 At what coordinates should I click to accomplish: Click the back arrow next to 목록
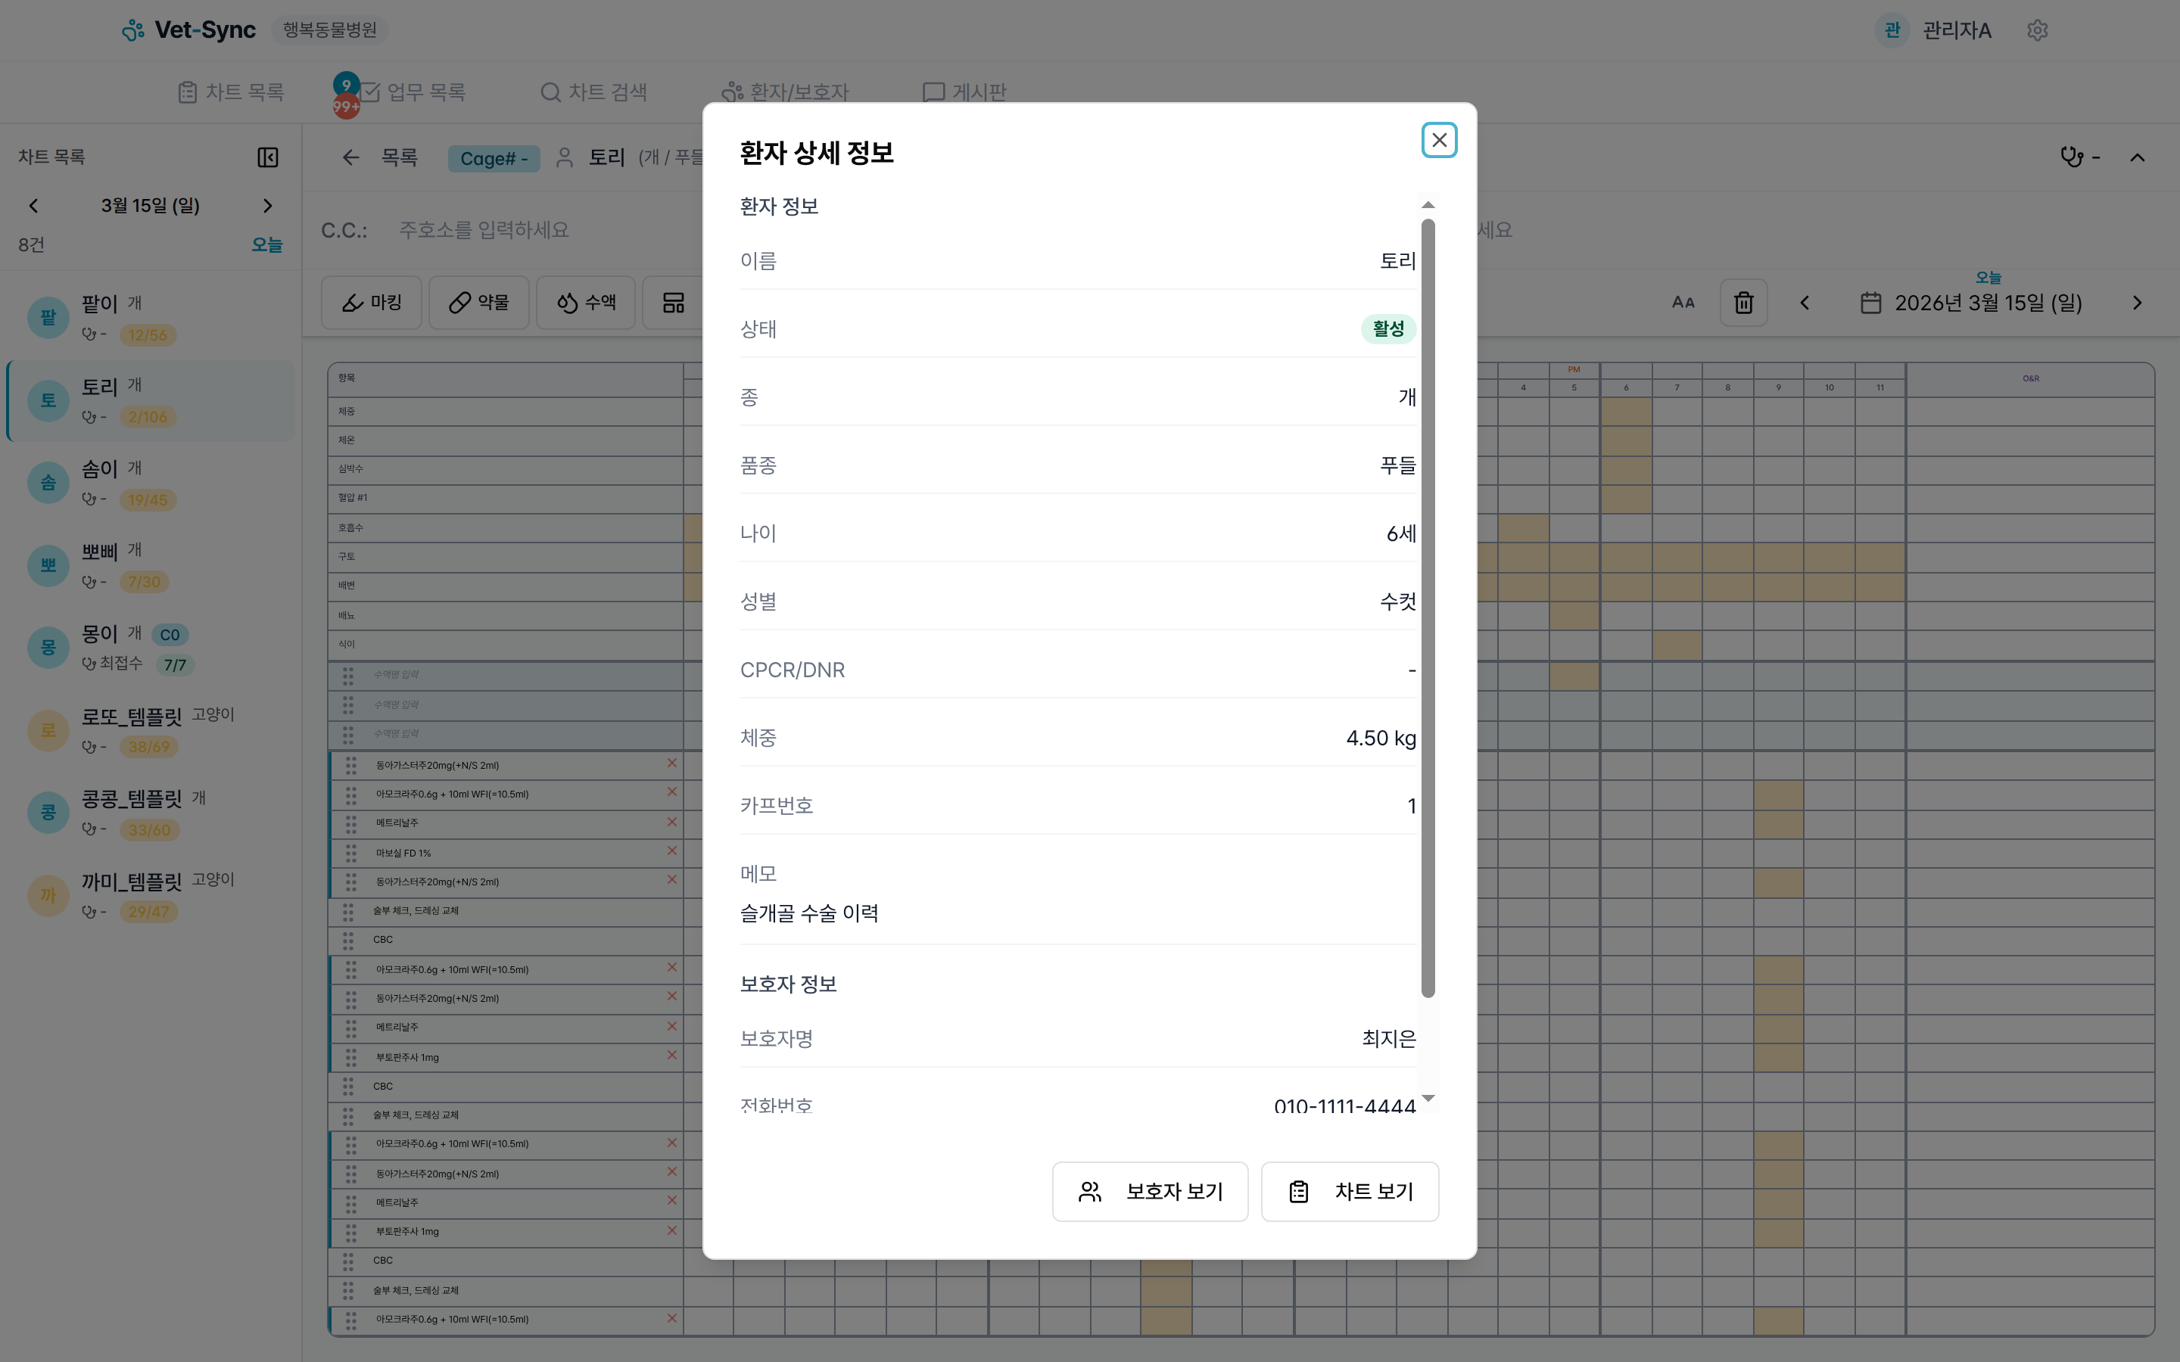[x=350, y=157]
